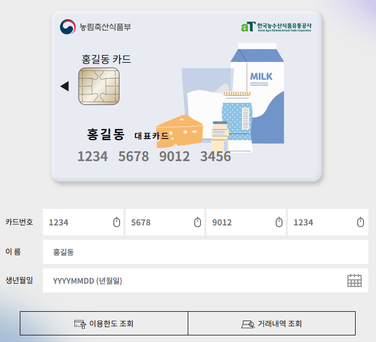Click the black left arrow on the card
The height and width of the screenshot is (342, 376).
click(x=64, y=86)
